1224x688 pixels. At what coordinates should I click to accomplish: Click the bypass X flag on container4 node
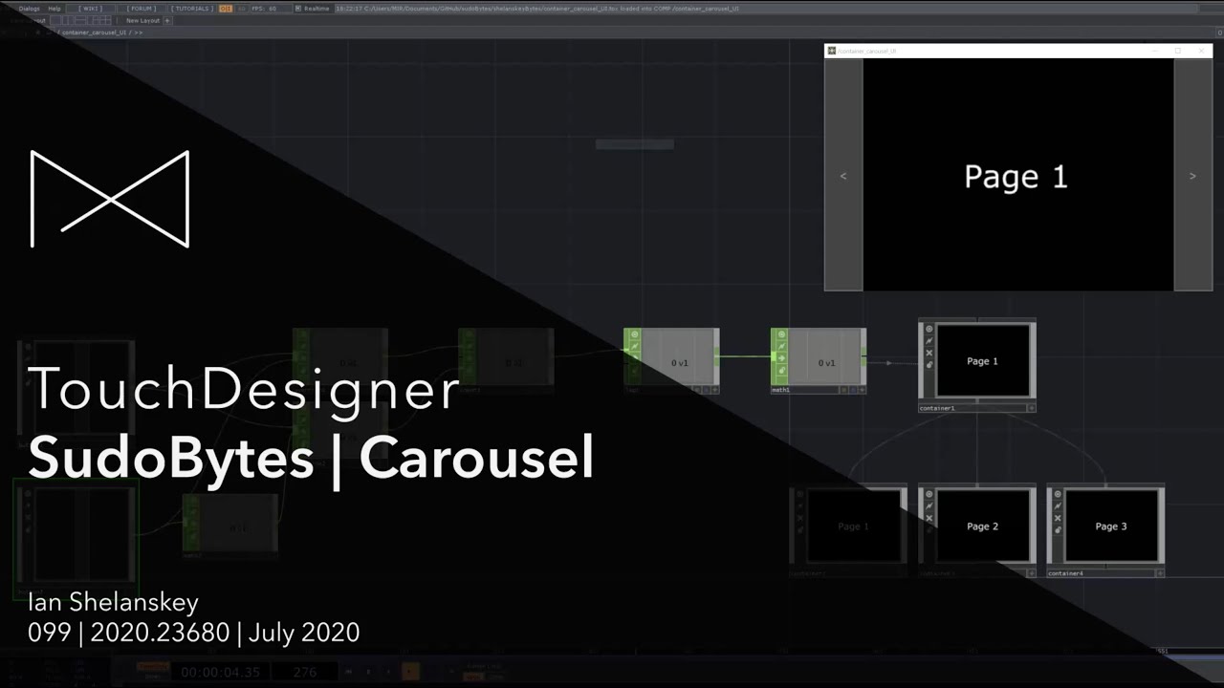point(1058,518)
